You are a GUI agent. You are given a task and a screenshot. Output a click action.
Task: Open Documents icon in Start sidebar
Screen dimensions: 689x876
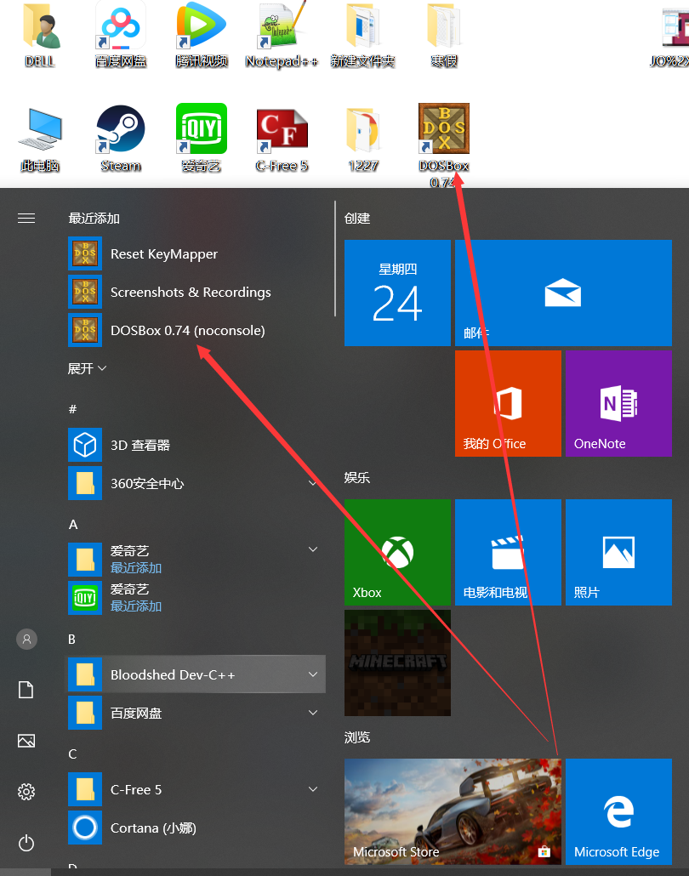[x=26, y=690]
